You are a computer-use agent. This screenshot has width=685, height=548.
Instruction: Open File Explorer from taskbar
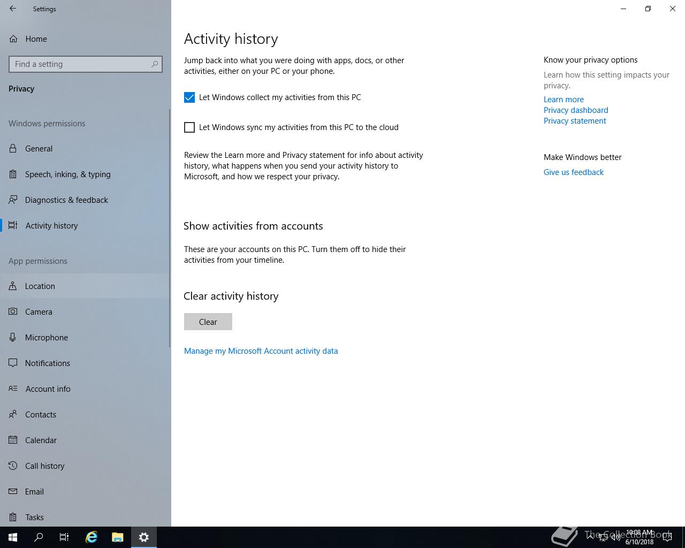[118, 537]
